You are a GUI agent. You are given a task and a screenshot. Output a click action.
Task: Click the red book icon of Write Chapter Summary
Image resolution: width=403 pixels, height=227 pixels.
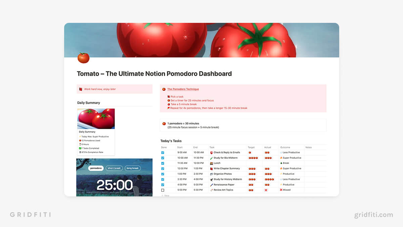pyautogui.click(x=212, y=168)
